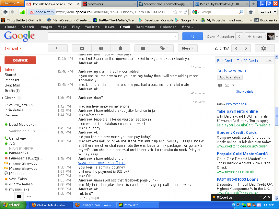The width and height of the screenshot is (279, 209).
Task: Open the Move to folder dropdown
Action: pos(144,48)
